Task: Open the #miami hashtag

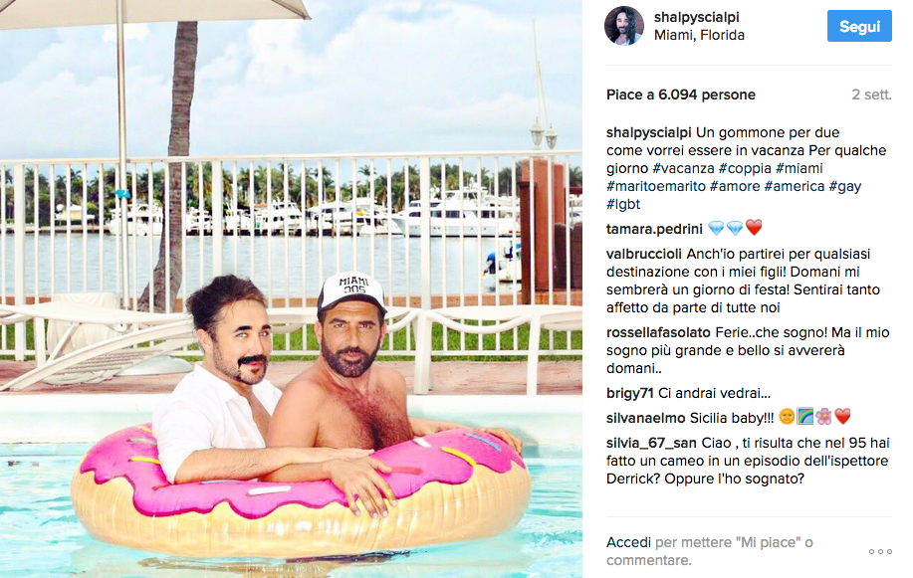Action: tap(799, 168)
